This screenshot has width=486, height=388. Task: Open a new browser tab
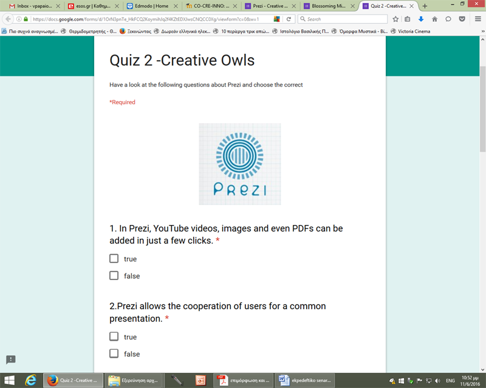425,6
